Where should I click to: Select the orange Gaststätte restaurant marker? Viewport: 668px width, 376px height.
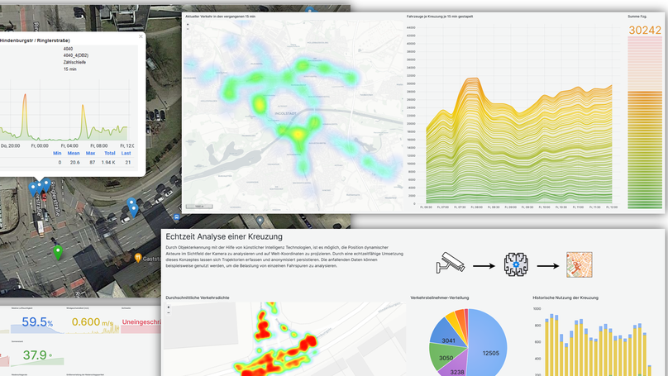[x=138, y=259]
